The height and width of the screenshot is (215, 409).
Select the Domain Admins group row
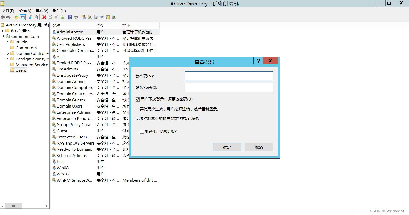pos(90,81)
